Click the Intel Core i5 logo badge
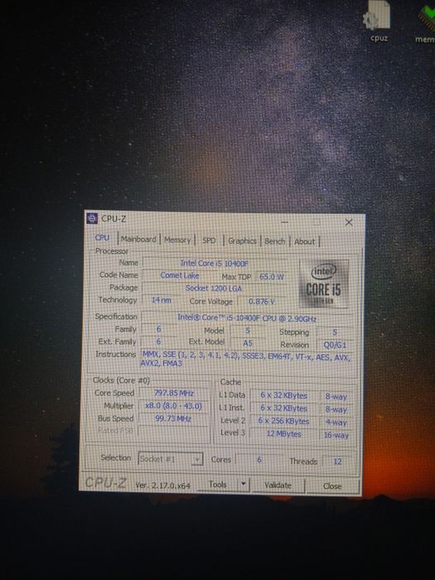This screenshot has width=435, height=580. pyautogui.click(x=324, y=284)
